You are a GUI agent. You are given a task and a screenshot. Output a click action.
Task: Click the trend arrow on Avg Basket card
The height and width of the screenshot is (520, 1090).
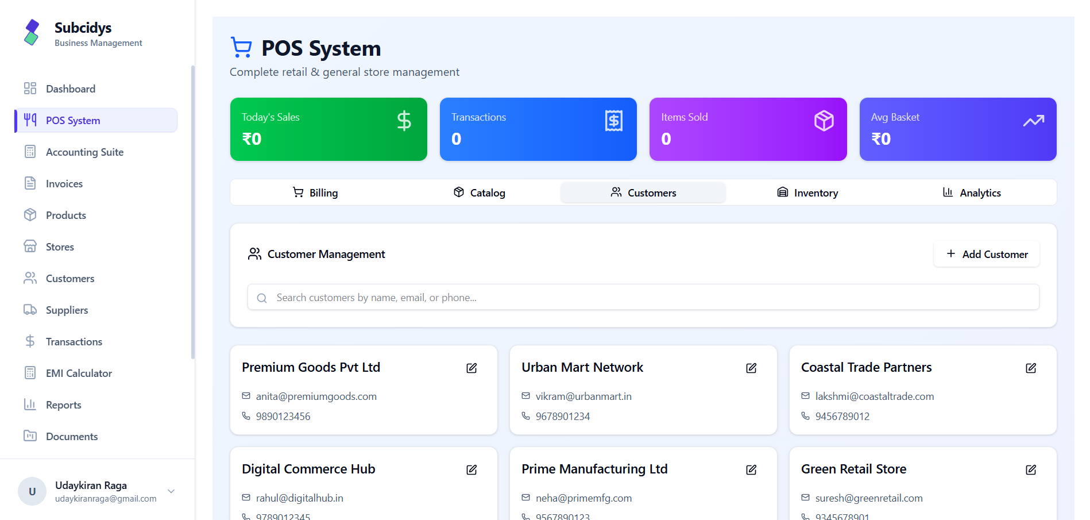click(x=1034, y=121)
